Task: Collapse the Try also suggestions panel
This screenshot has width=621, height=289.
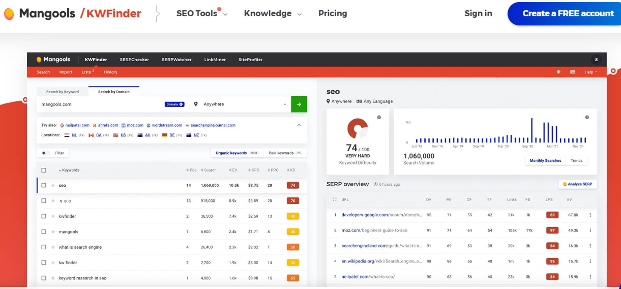Action: [x=299, y=125]
